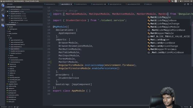The image size is (193, 108).
Task: Select MatSlideToggleModule autocomplete suggestion
Action: [x=169, y=27]
